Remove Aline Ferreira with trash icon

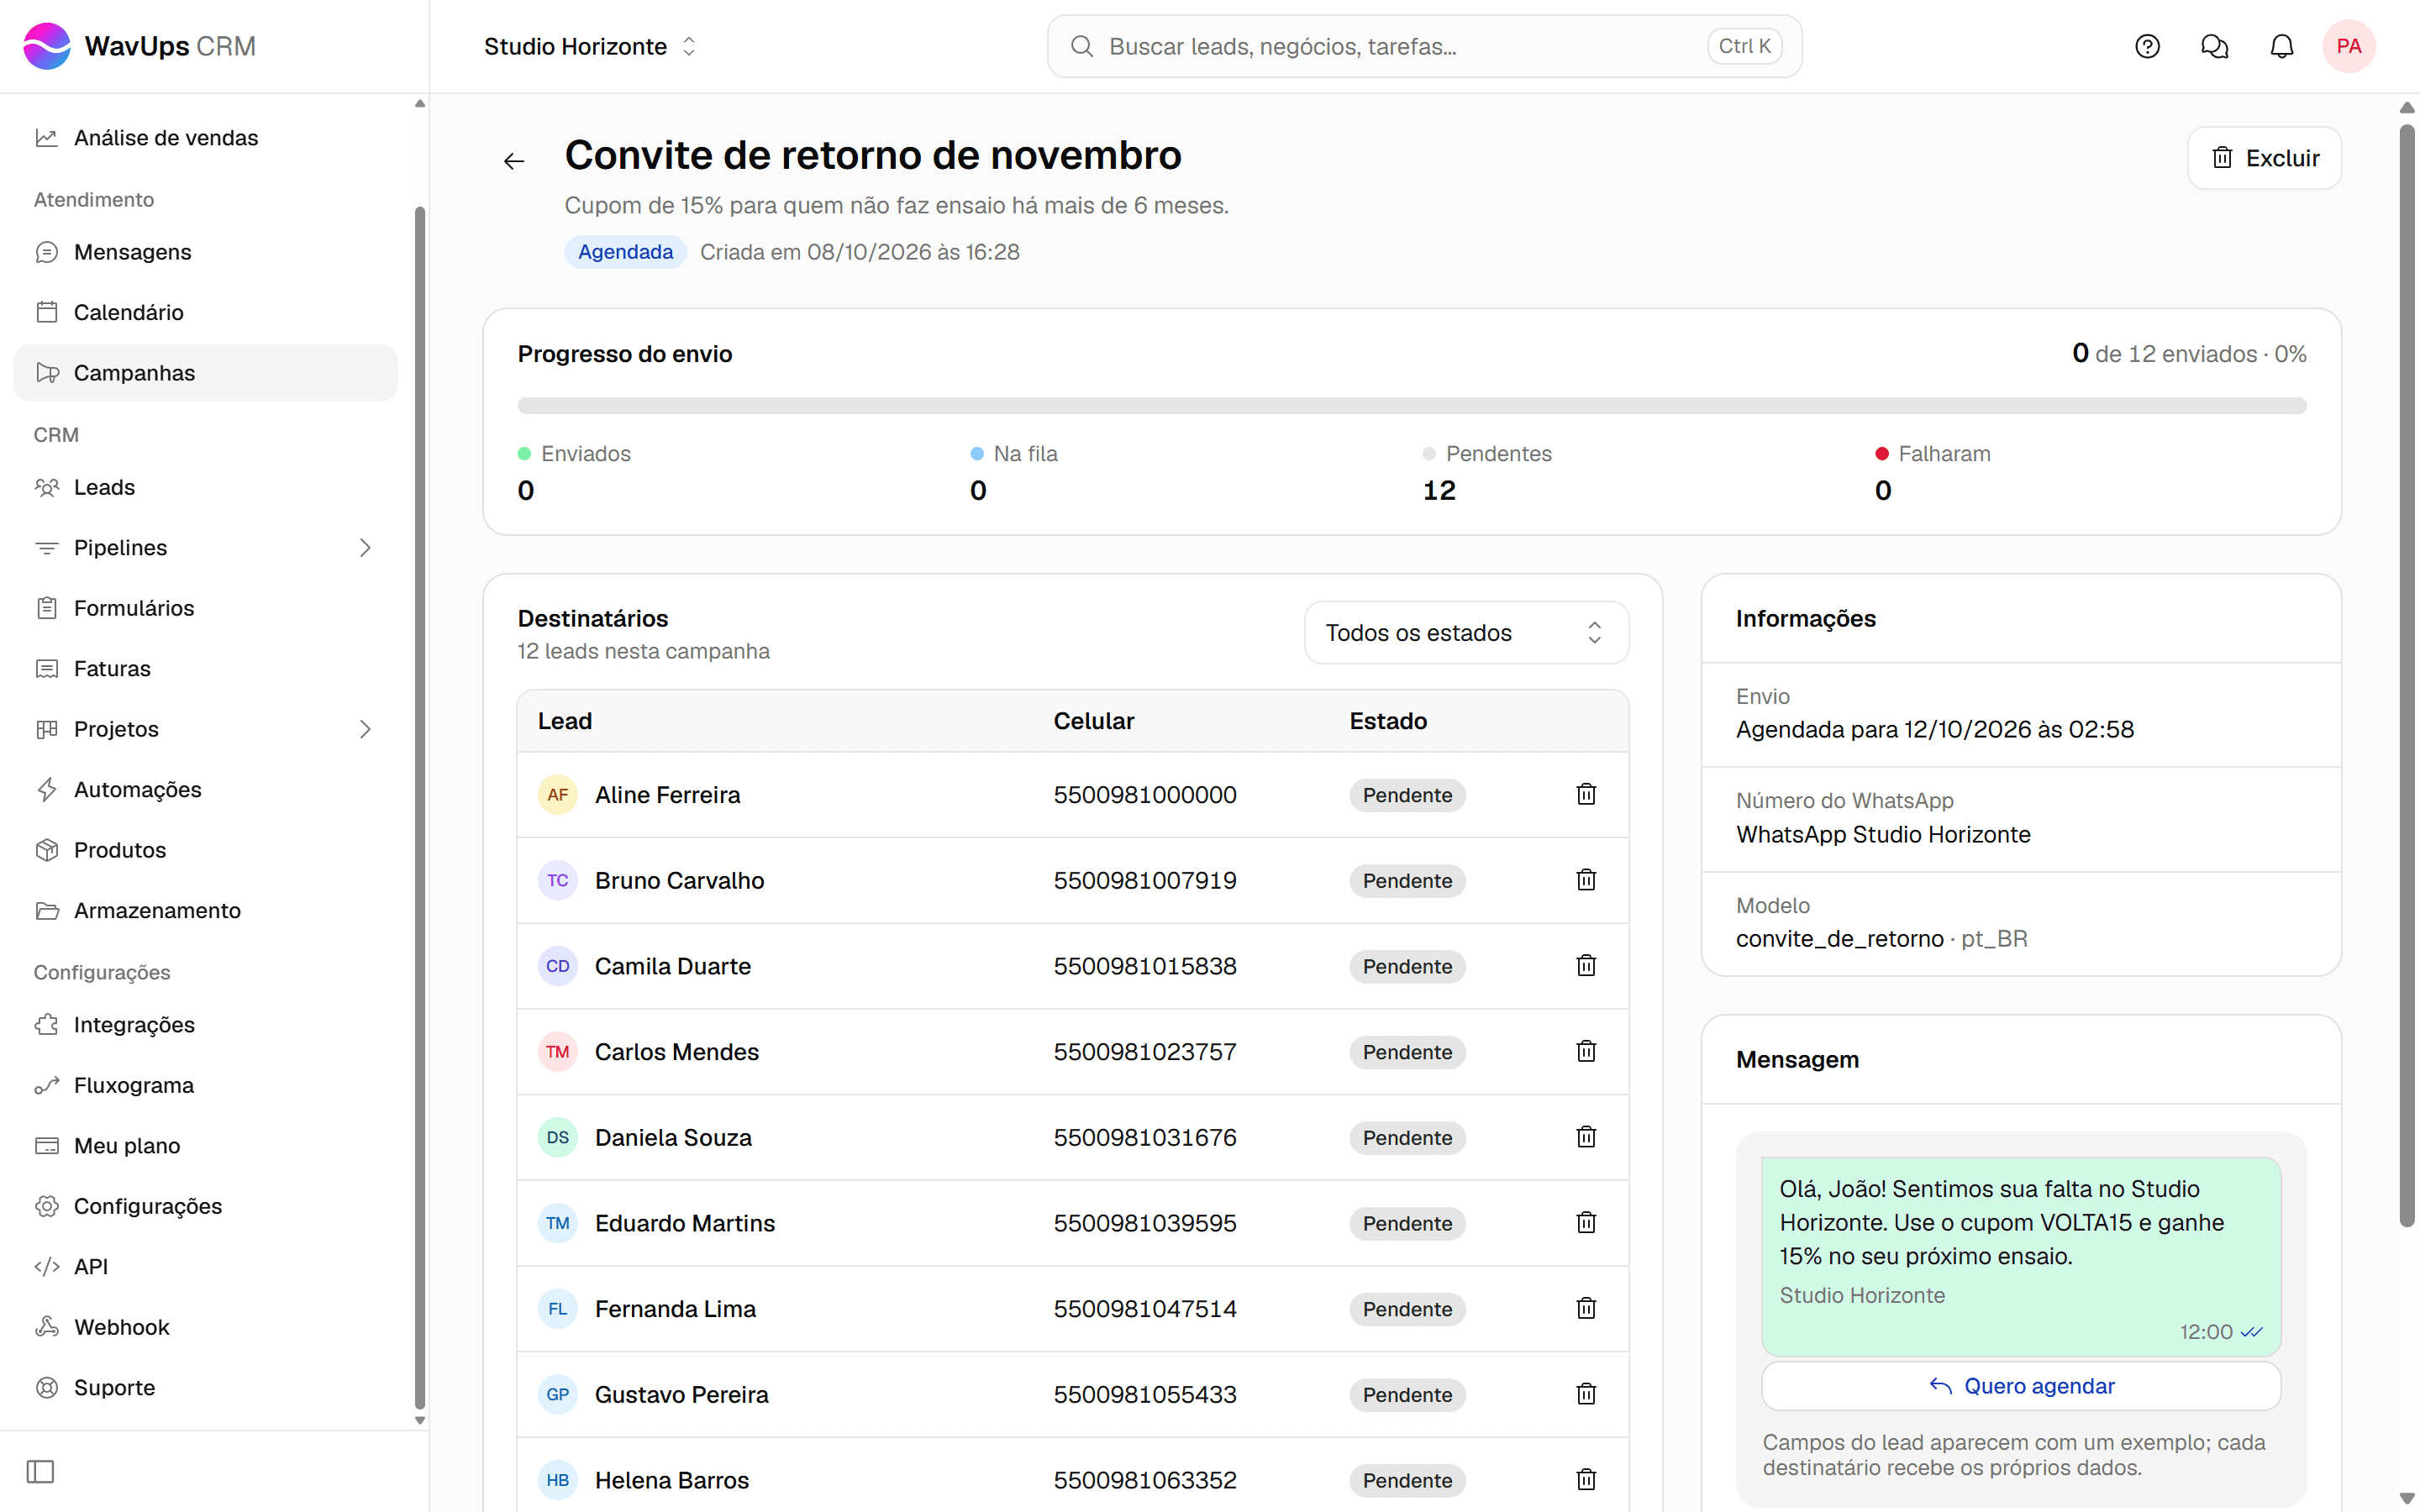tap(1586, 794)
